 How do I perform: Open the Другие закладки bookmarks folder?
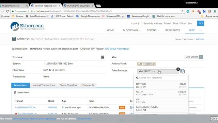pyautogui.click(x=209, y=16)
